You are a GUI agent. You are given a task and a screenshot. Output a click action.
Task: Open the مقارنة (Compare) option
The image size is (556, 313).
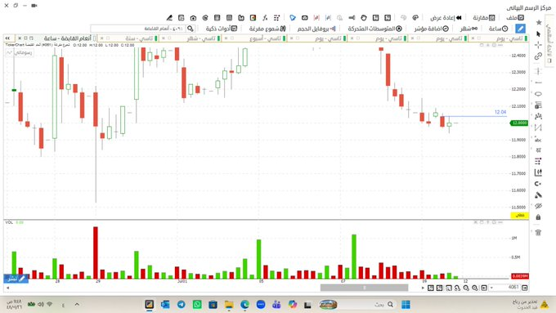tap(484, 17)
